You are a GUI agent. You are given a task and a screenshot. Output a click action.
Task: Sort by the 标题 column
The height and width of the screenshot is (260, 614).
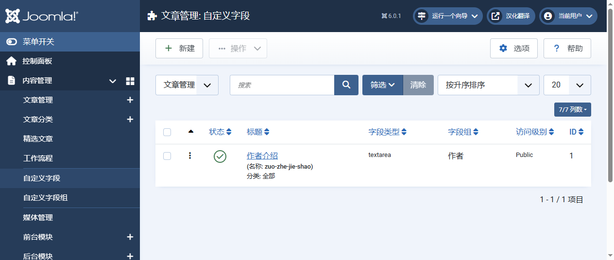258,132
